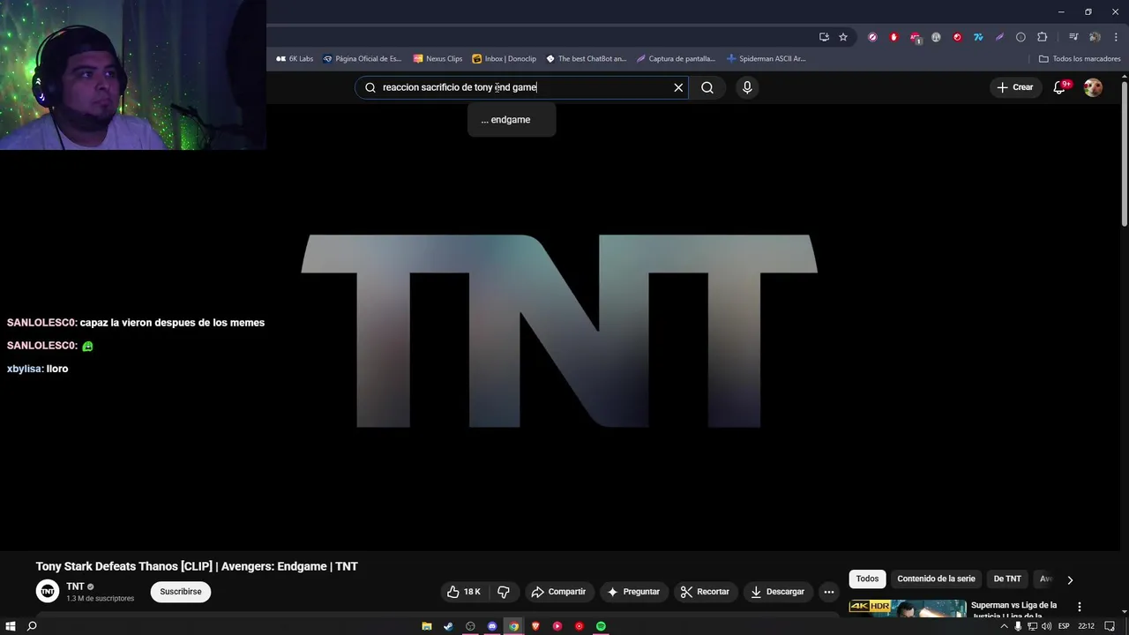Open Steam from the taskbar
The image size is (1129, 635).
tap(448, 626)
